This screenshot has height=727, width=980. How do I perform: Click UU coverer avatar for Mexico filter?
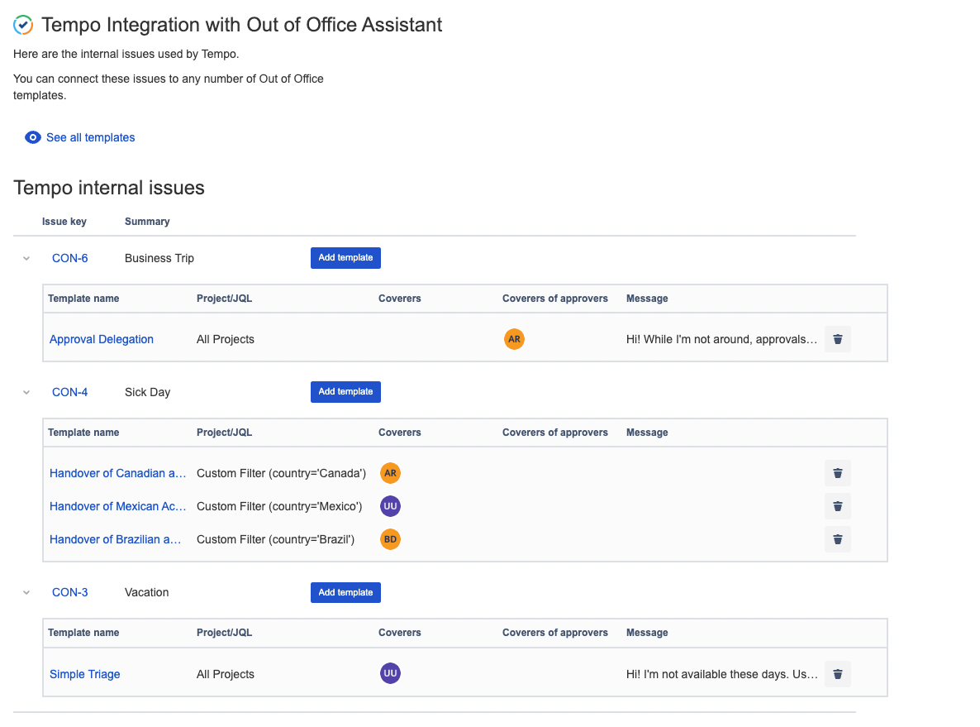390,506
